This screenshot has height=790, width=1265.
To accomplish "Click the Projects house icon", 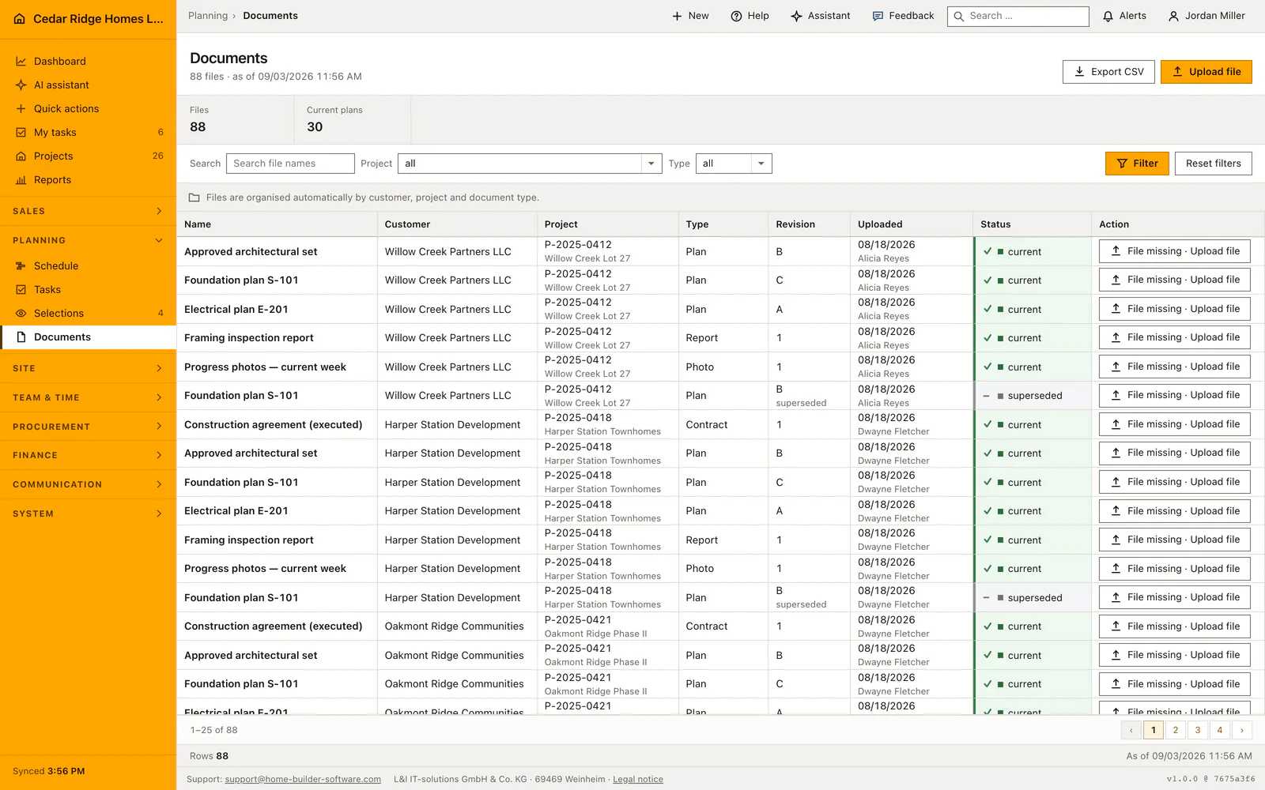I will tap(21, 156).
